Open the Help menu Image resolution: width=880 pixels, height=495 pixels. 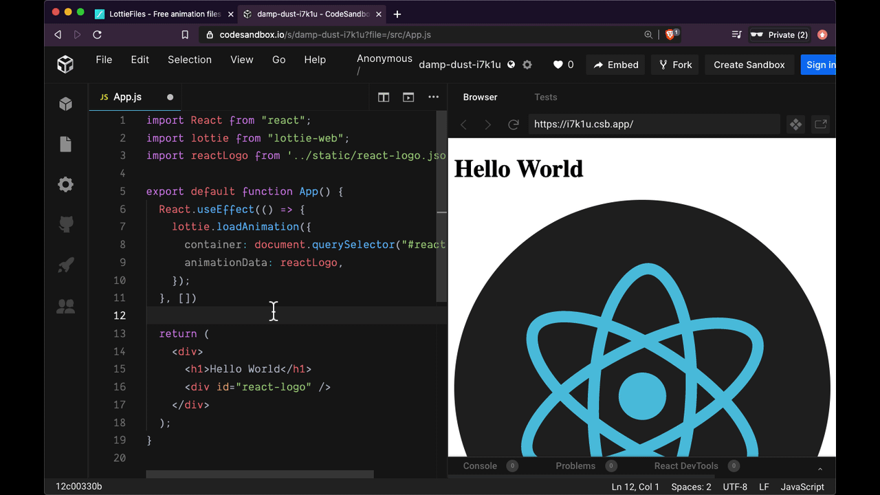point(315,60)
